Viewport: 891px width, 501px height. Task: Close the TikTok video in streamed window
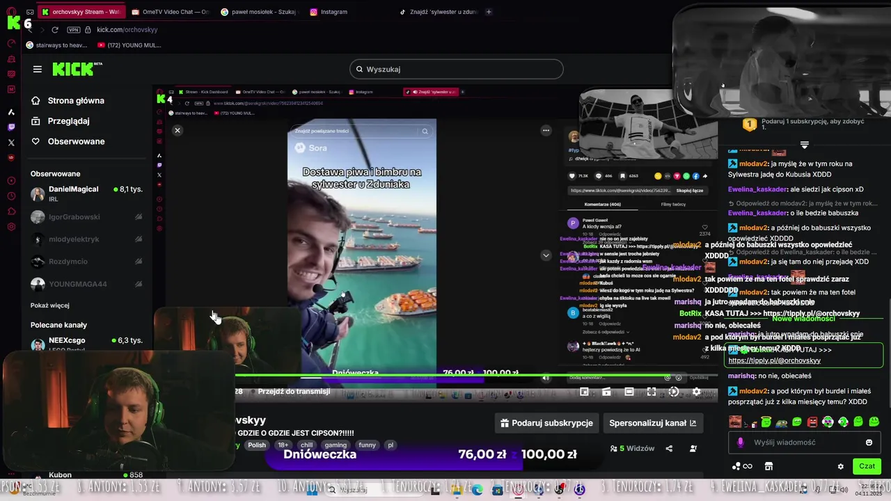178,130
